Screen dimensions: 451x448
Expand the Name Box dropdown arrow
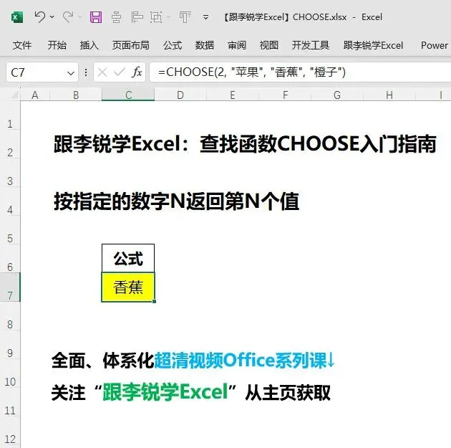point(70,73)
